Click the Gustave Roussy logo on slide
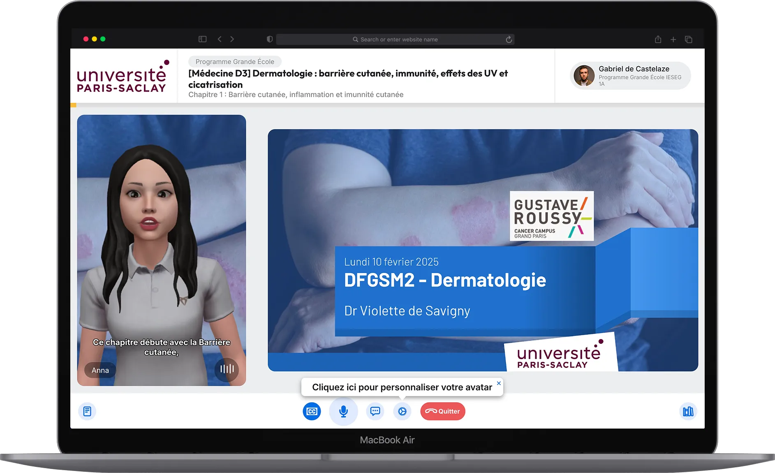This screenshot has height=473, width=775. tap(552, 216)
